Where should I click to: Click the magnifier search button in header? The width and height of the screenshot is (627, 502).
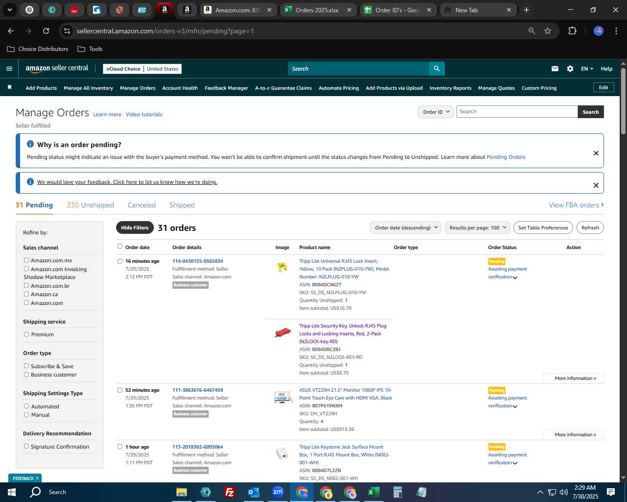[437, 69]
